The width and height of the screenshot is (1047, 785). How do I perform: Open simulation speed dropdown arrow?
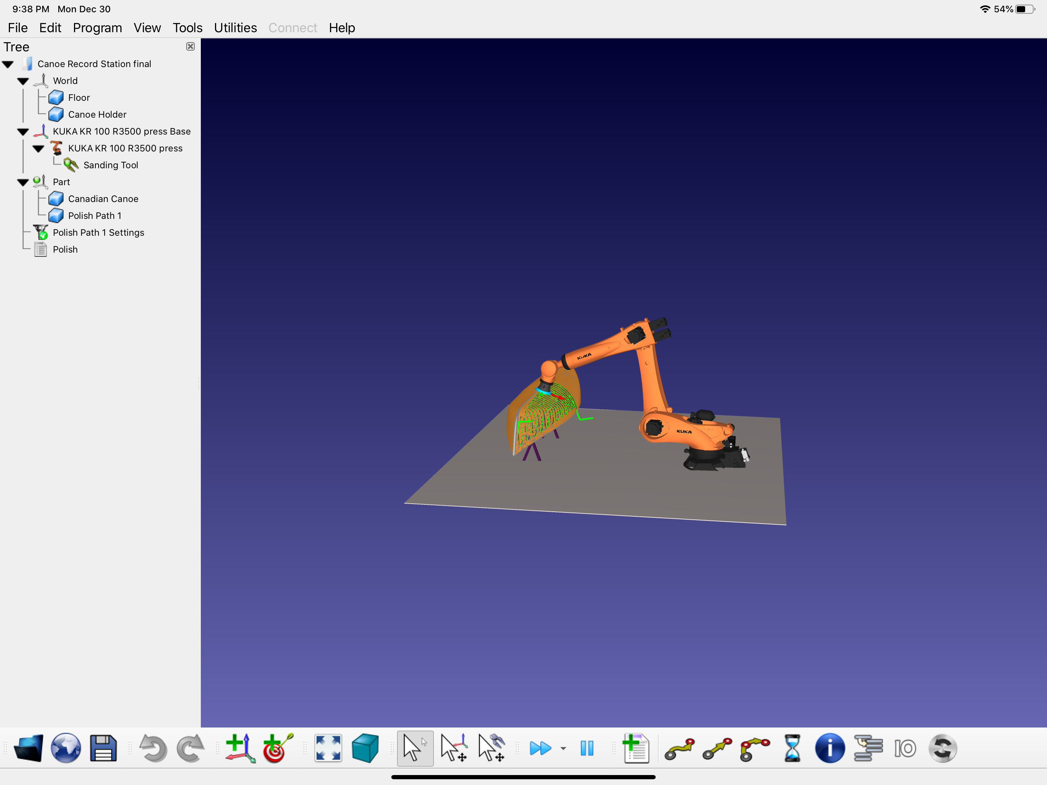(x=563, y=749)
